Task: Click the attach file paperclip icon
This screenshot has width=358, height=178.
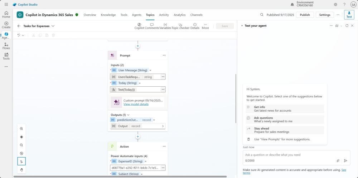Action: 338,161
